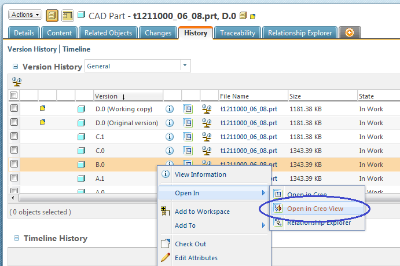Select checkbox for D.0 Working copy row
400x266 pixels.
[x=14, y=108]
